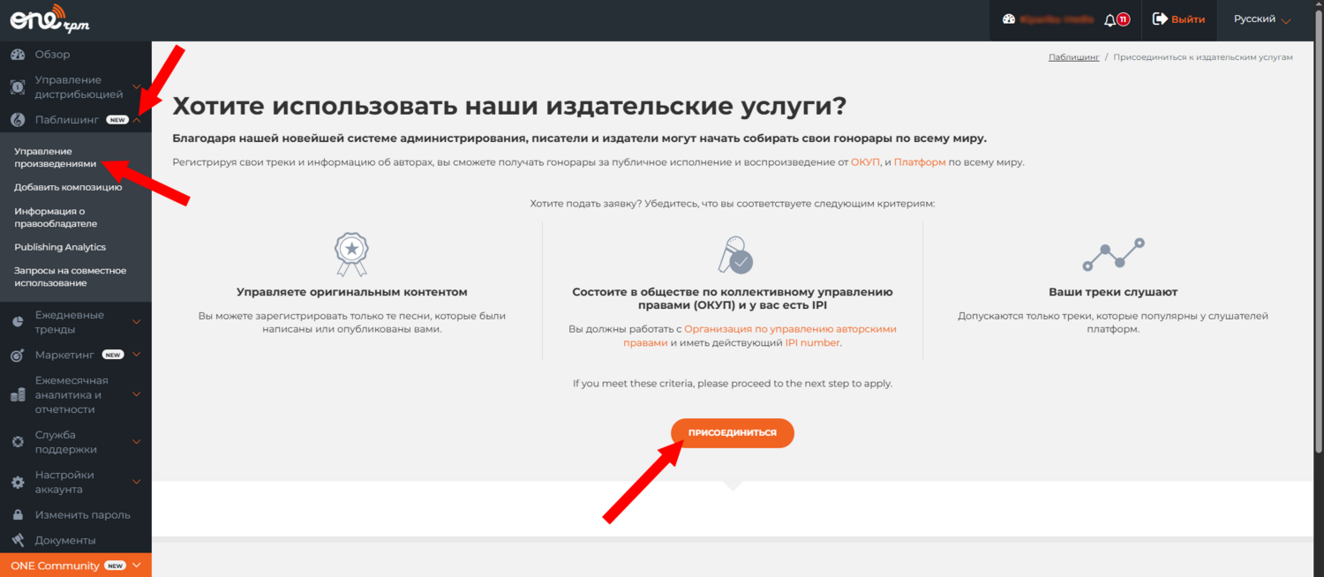
Task: Expand the Ежедневные тренды section
Action: click(137, 322)
